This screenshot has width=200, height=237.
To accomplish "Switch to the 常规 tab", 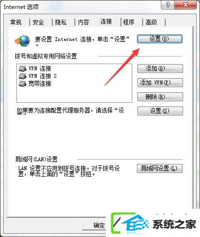I will 16,22.
